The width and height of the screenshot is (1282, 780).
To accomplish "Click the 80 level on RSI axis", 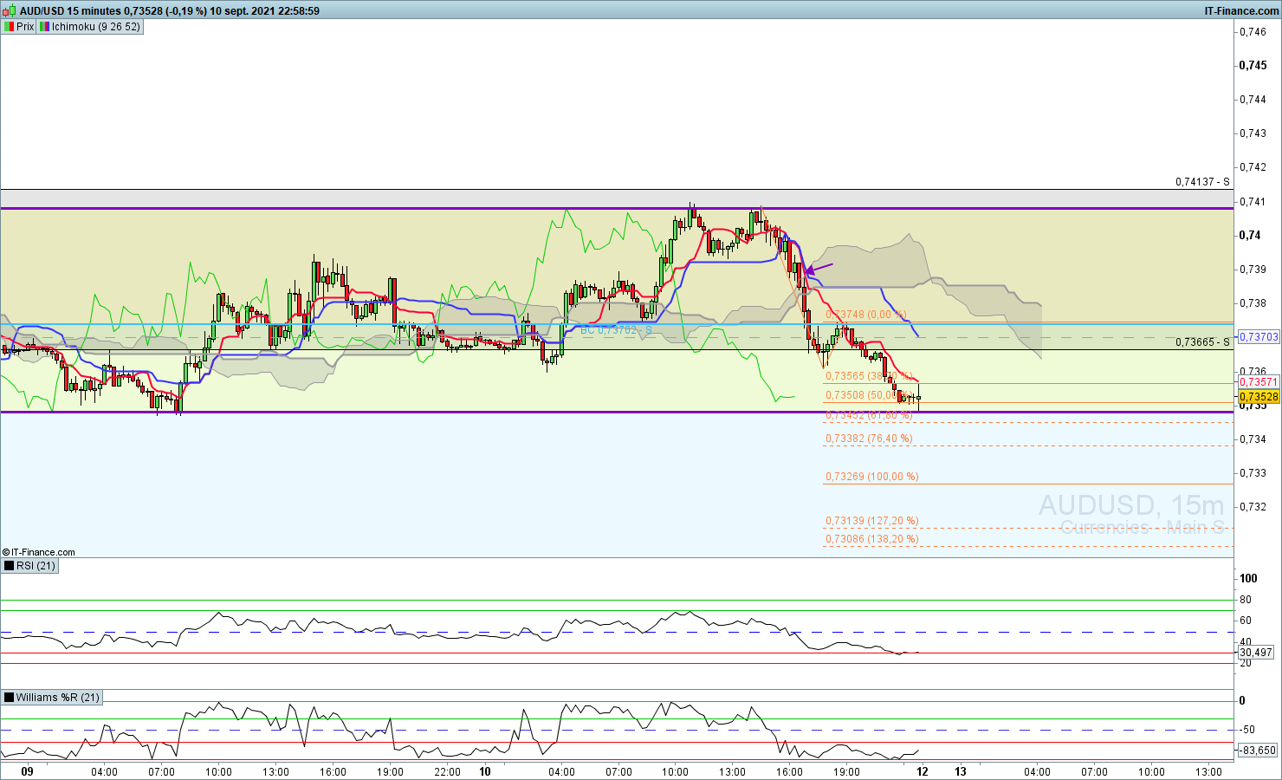I will coord(1246,600).
